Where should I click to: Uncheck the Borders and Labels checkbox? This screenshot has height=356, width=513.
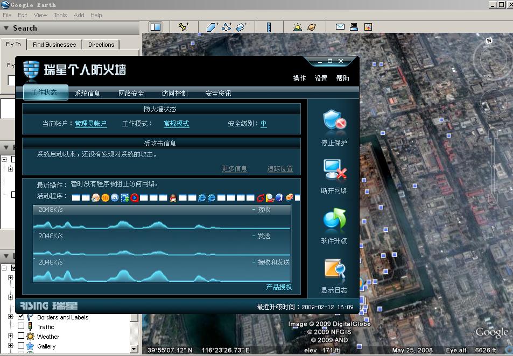click(x=22, y=317)
